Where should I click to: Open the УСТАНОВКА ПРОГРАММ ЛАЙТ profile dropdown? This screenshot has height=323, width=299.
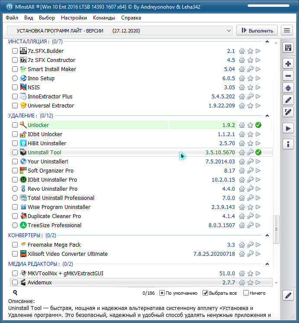120,31
